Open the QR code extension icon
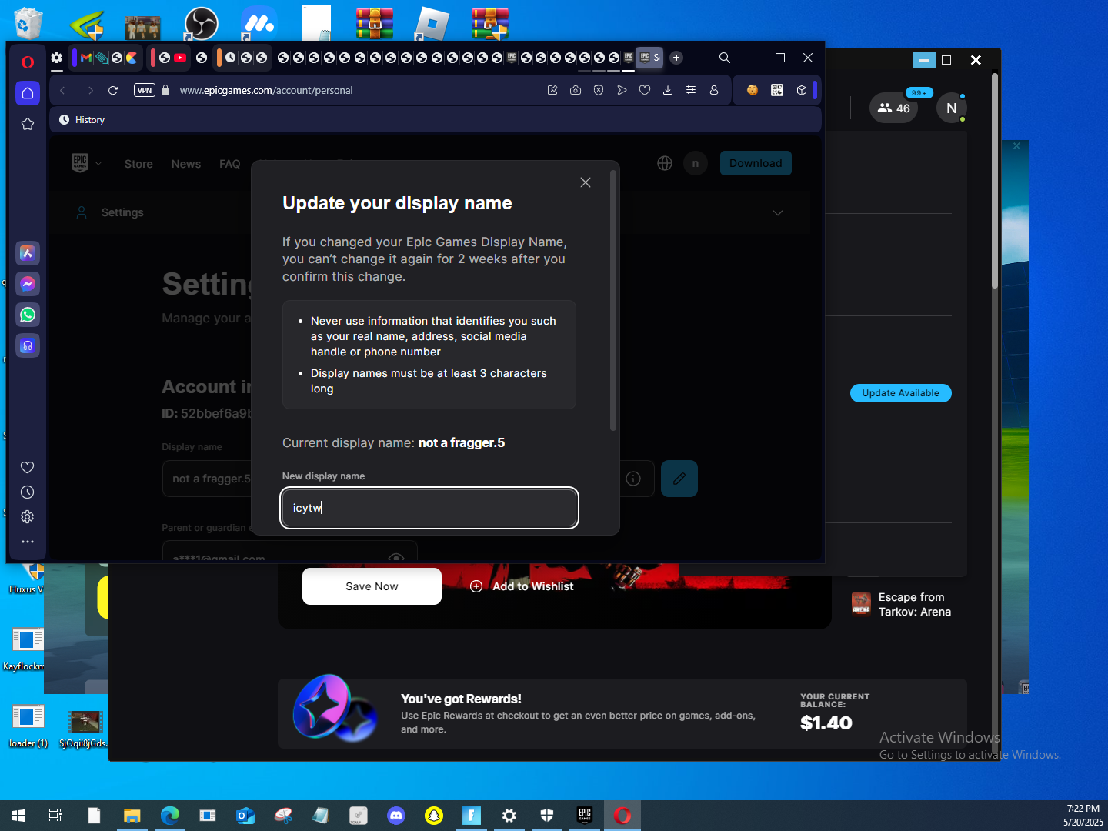1108x831 pixels. coord(777,90)
